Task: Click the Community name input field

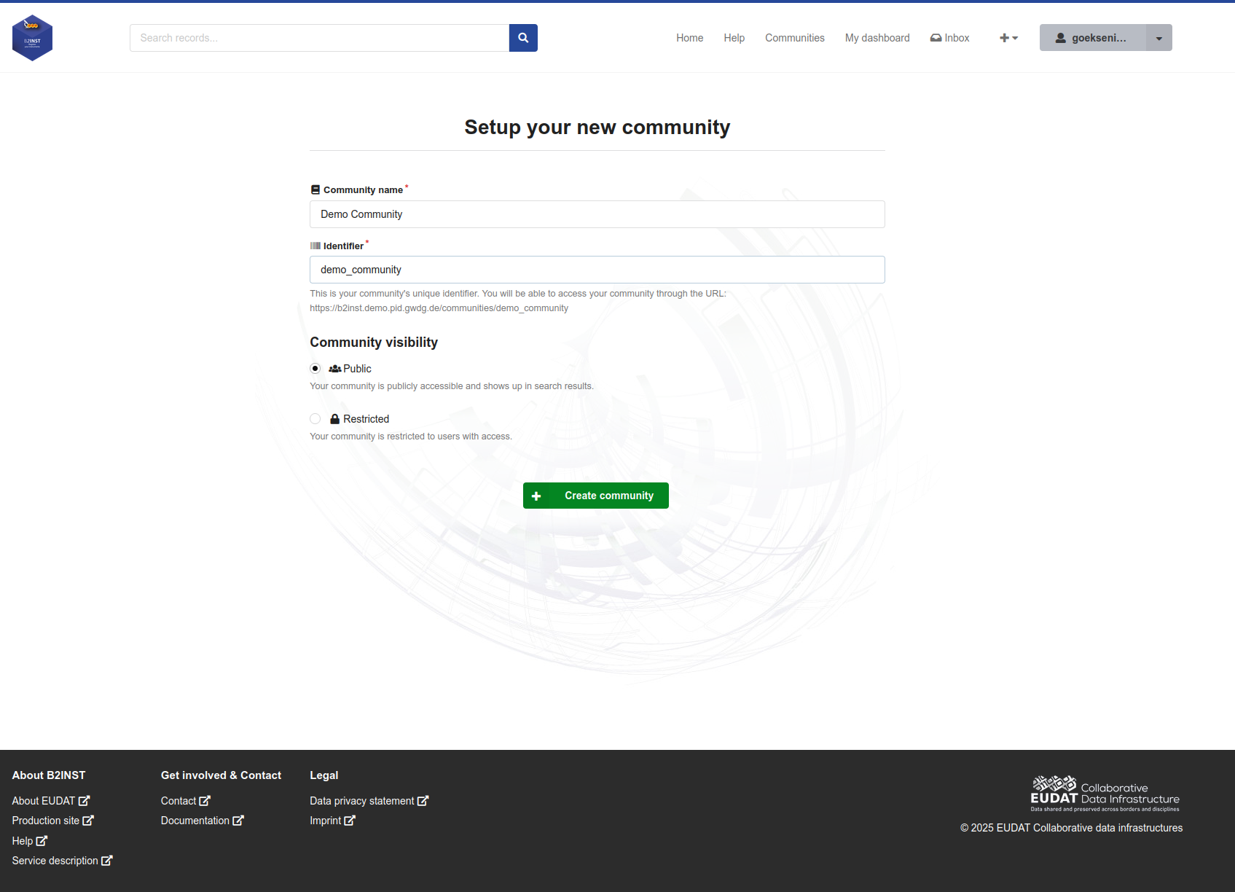Action: (597, 214)
